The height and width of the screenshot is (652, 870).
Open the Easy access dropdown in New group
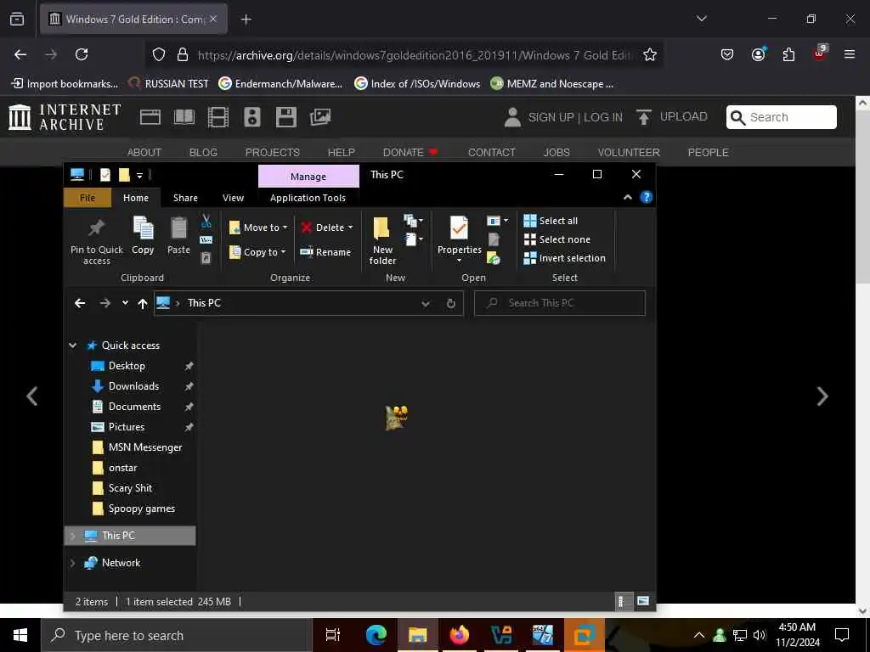[x=414, y=239]
